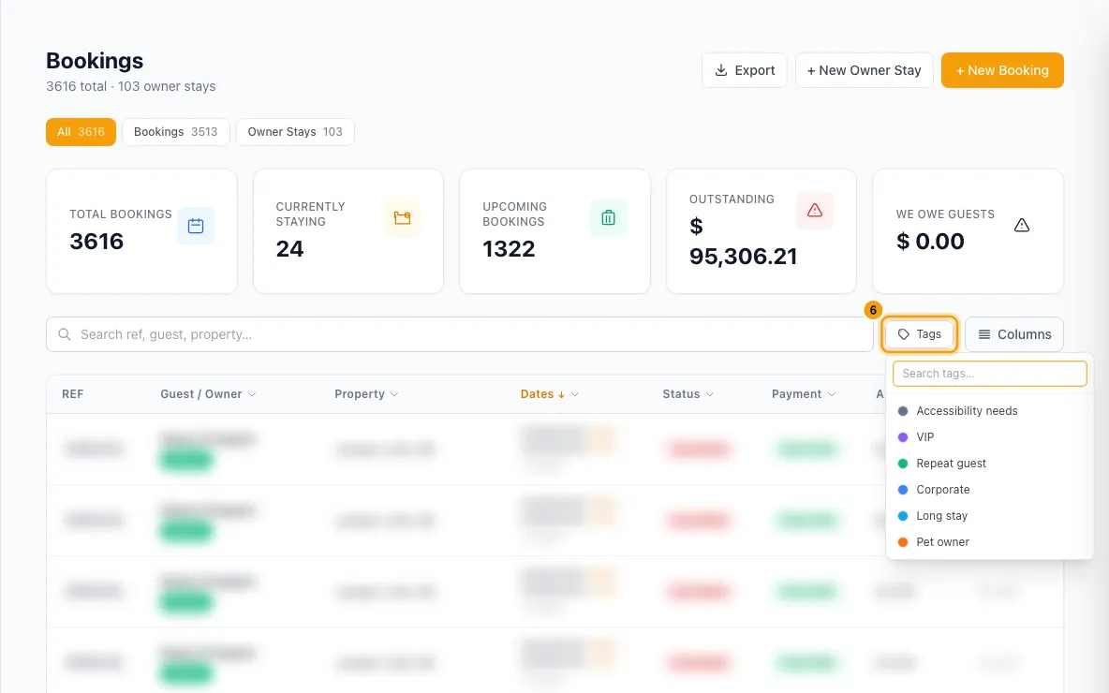Open the Payment column filter
This screenshot has height=693, width=1109.
coord(831,394)
